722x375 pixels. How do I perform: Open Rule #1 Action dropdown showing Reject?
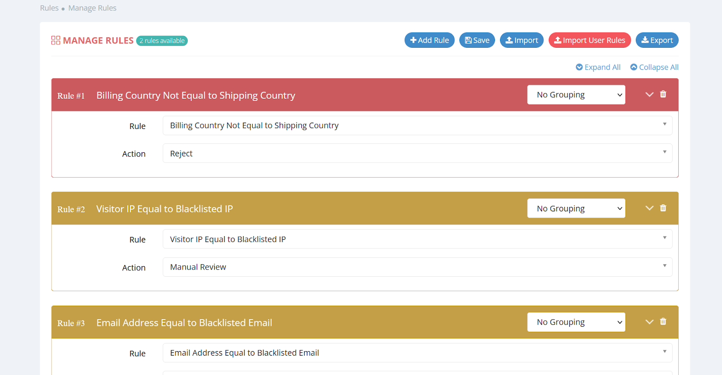click(x=417, y=153)
